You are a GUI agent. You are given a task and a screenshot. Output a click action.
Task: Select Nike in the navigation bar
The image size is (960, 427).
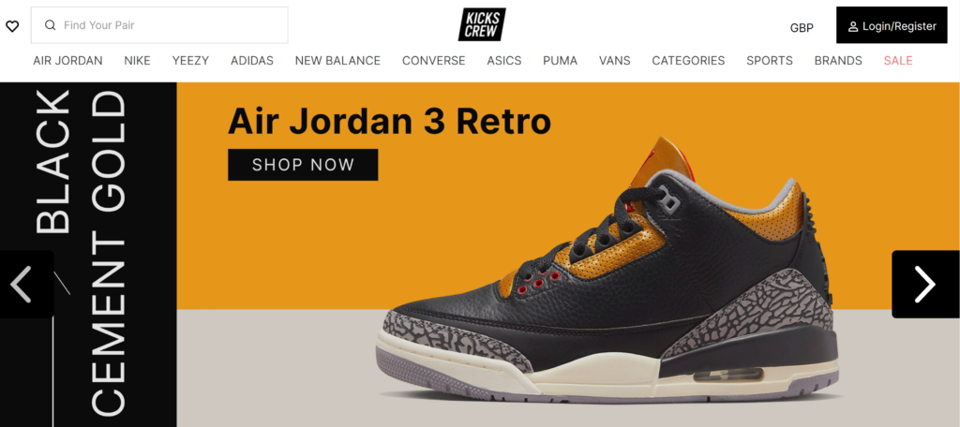(x=137, y=61)
